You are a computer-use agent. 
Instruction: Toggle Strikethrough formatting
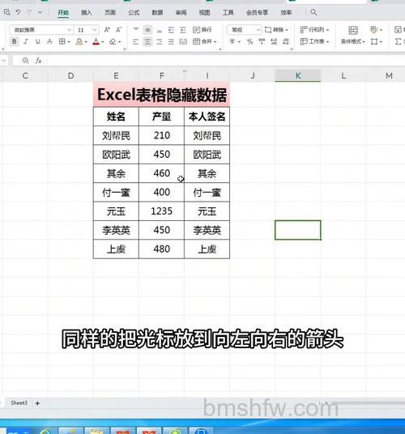tap(49, 41)
